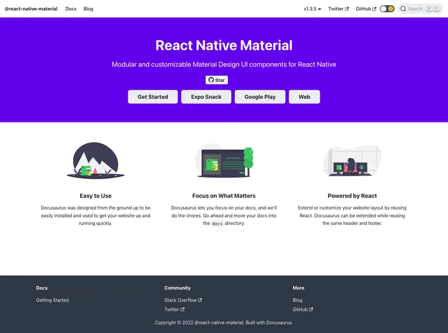Toggle the dark mode switch
Image resolution: width=448 pixels, height=333 pixels.
coord(387,9)
